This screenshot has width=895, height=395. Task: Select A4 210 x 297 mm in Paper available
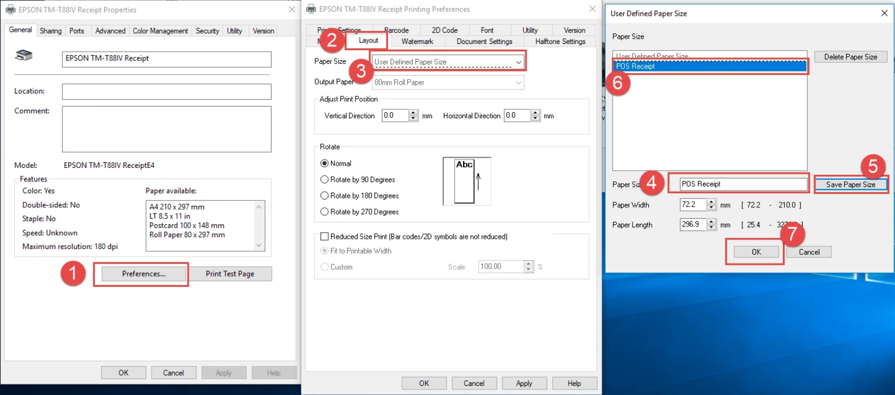(x=177, y=207)
